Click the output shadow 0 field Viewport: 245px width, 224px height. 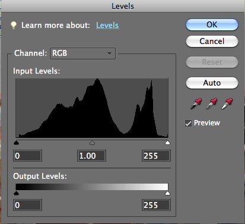(27, 205)
